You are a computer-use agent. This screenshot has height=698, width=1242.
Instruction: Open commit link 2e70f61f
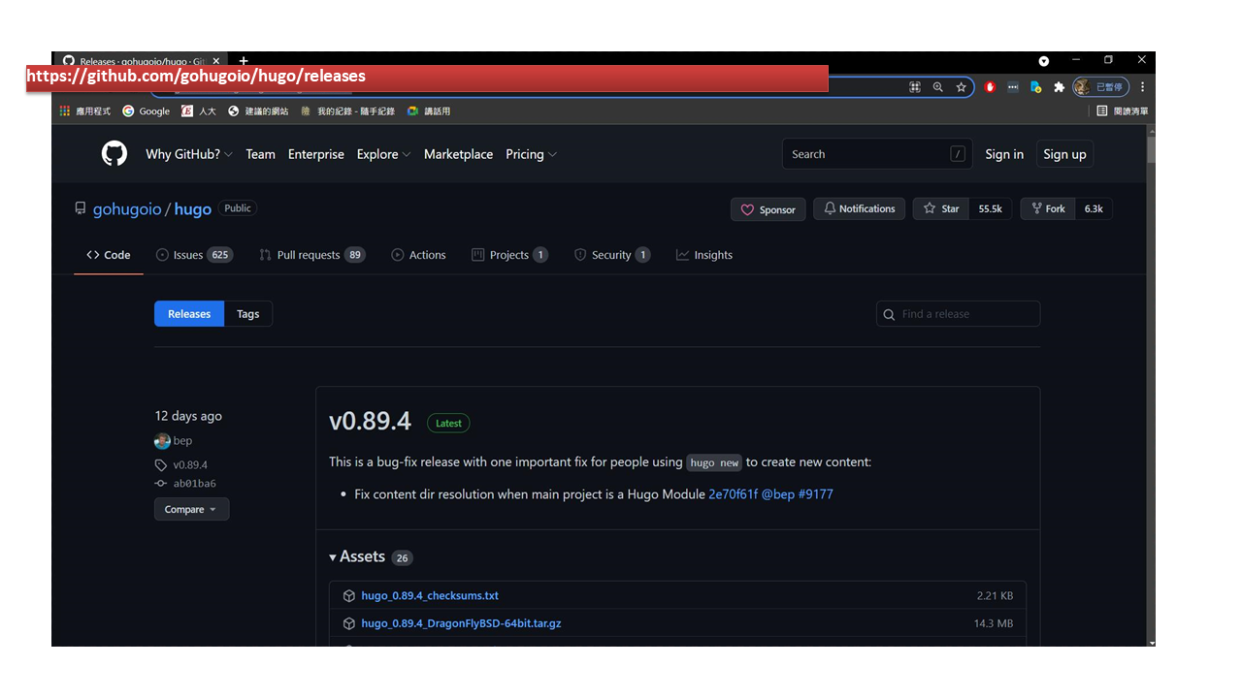(734, 494)
